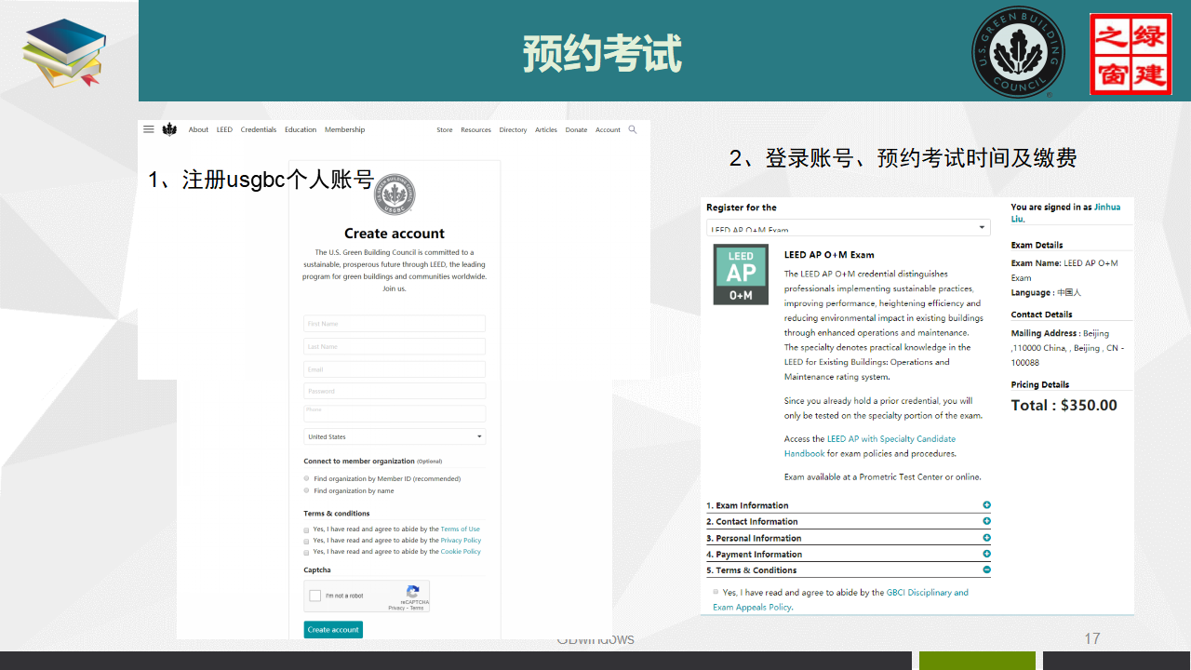Open the Cookie Policy link
This screenshot has width=1191, height=670.
coord(461,551)
